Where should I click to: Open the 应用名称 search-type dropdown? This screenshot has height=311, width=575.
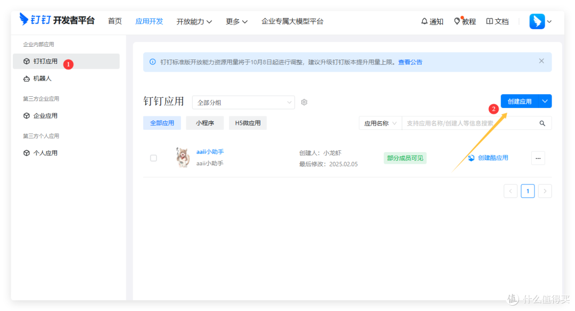tap(380, 123)
